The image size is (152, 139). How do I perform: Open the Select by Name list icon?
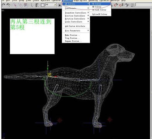[37, 5]
